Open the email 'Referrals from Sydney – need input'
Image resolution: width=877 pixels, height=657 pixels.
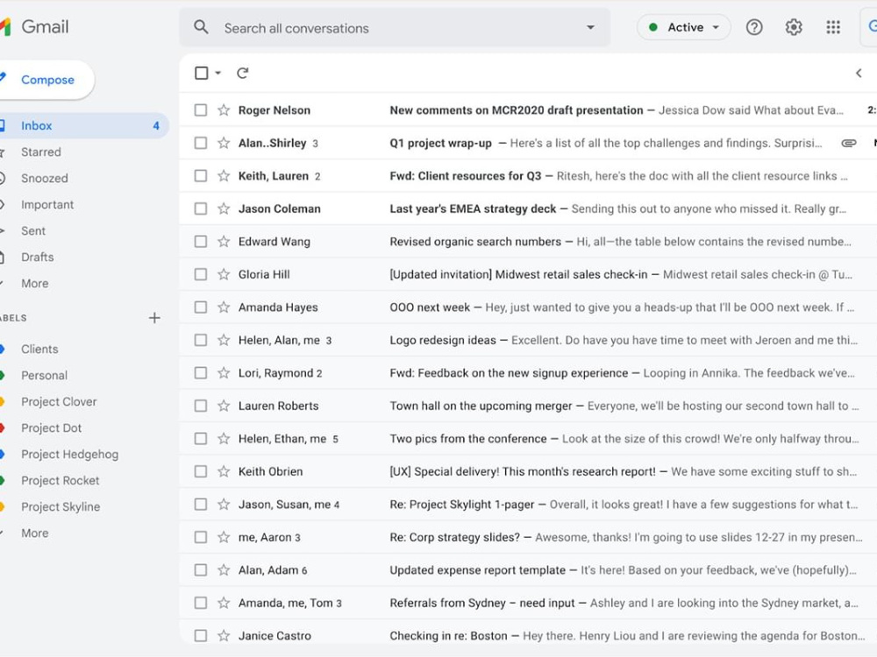click(528, 603)
